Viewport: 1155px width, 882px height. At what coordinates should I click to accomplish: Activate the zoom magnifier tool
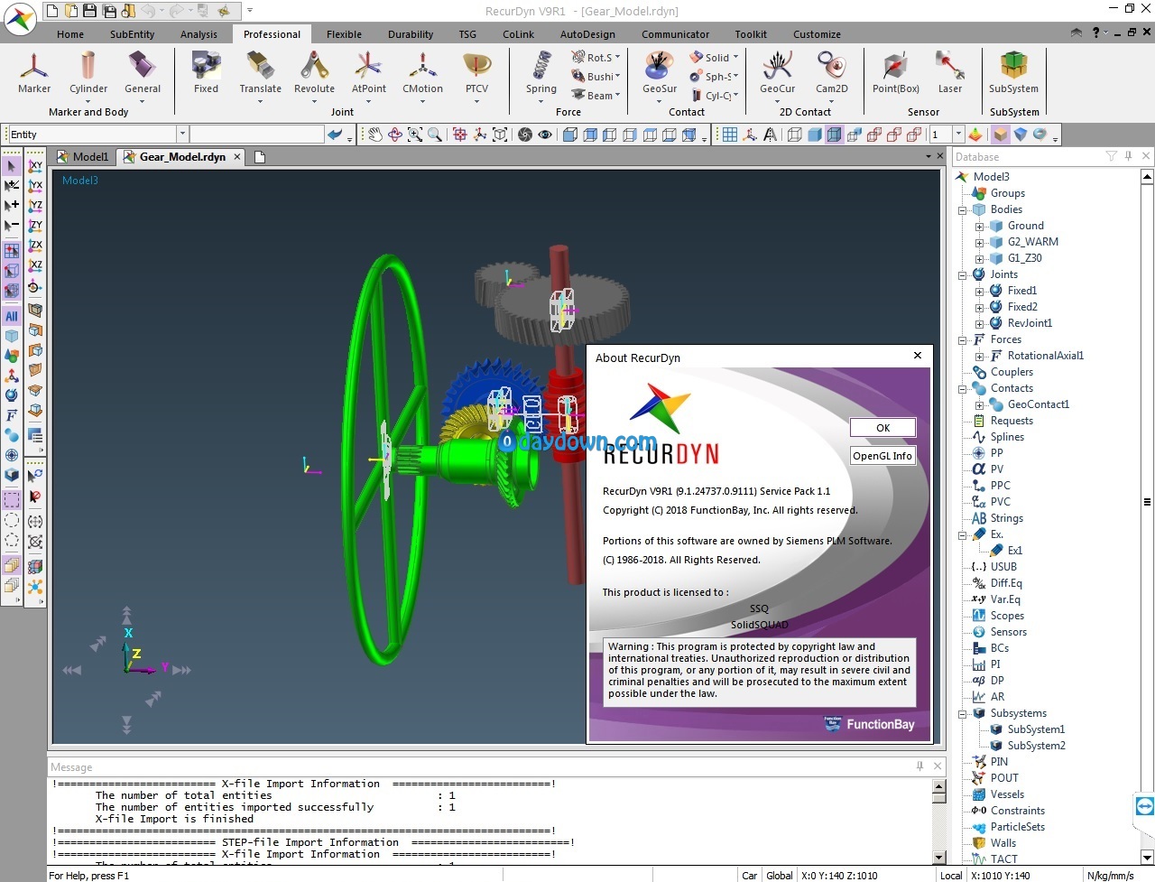point(435,135)
